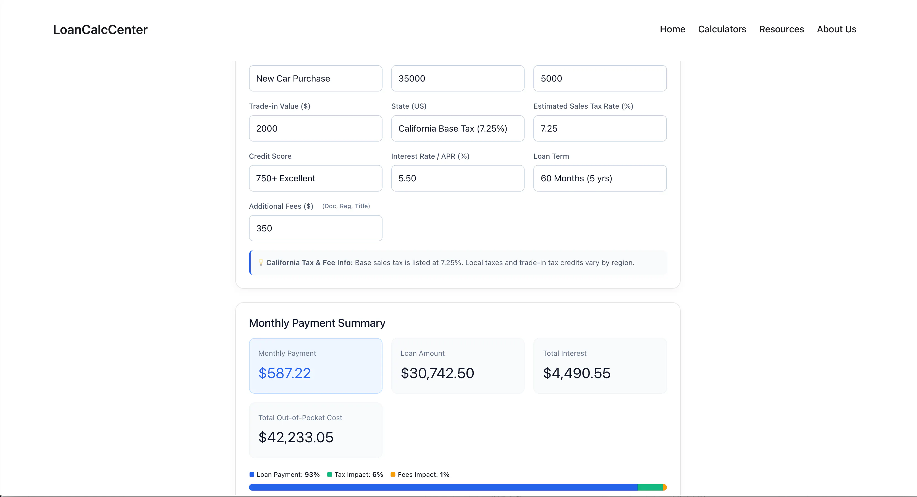The width and height of the screenshot is (917, 497).
Task: Edit the 35000 vehicle price field
Action: pyautogui.click(x=457, y=78)
